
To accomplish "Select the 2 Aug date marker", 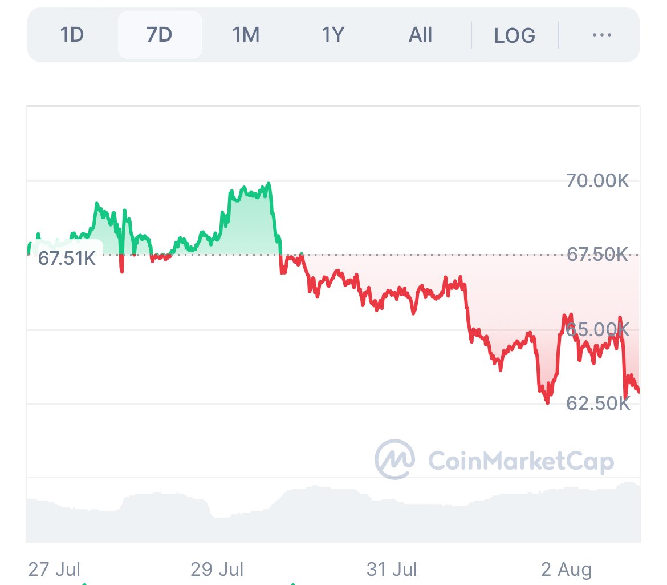I will pos(567,569).
